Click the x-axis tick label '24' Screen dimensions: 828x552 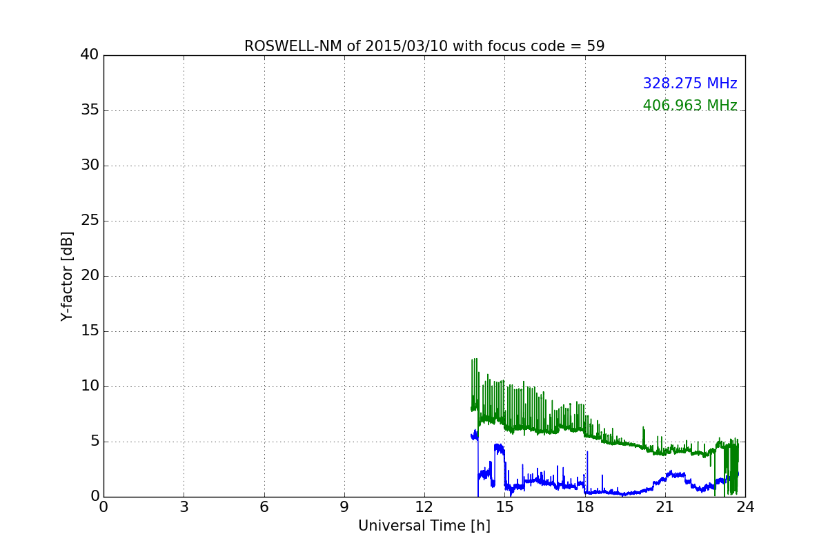(x=745, y=507)
